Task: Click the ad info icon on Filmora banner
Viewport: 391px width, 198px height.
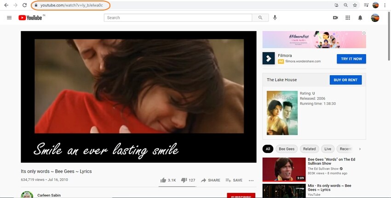Action: tap(364, 33)
